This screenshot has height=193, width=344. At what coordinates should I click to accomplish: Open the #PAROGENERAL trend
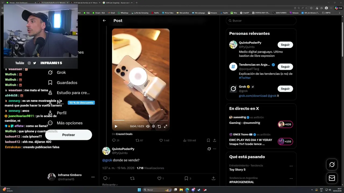242,182
